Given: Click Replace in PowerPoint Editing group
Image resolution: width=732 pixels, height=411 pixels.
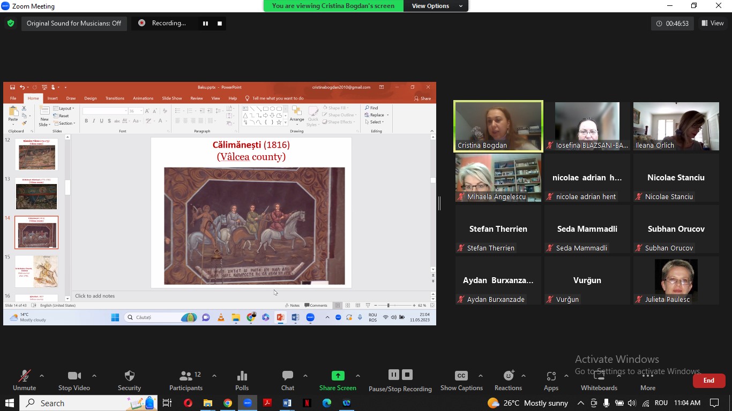Looking at the screenshot, I should 376,115.
